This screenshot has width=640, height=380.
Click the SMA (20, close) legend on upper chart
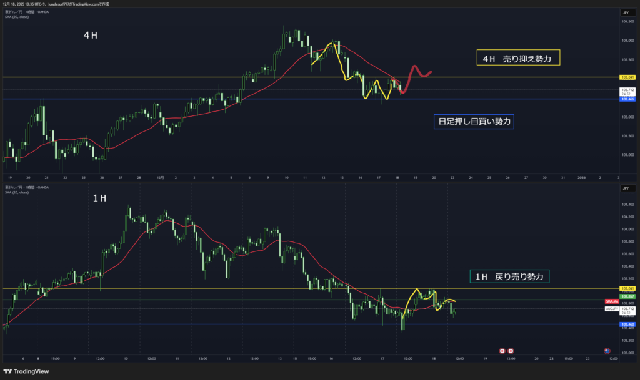[16, 17]
